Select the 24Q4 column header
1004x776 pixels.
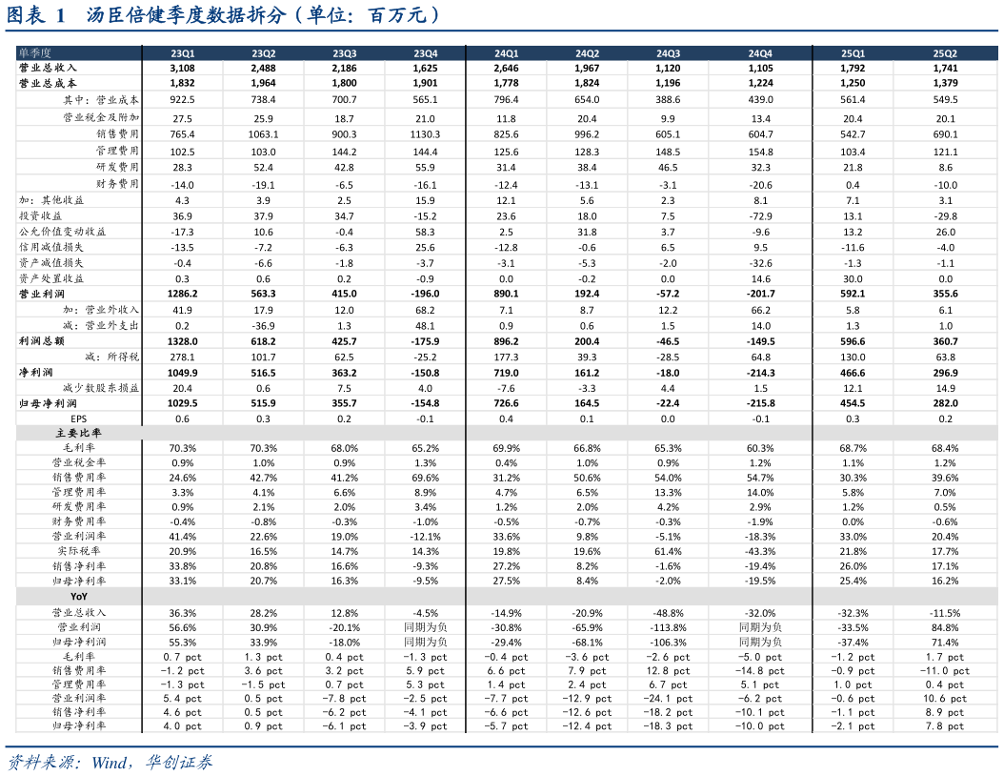[760, 53]
